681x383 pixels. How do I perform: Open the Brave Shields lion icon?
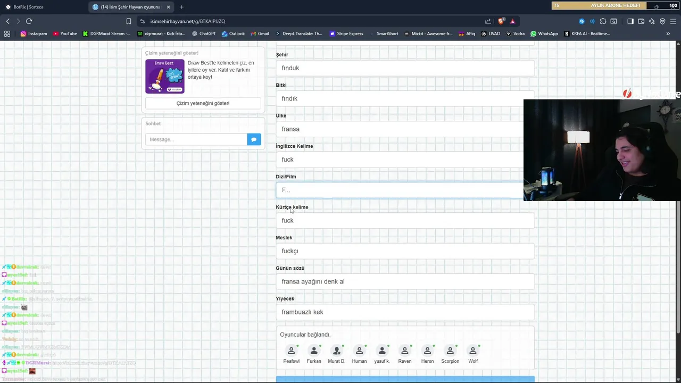tap(501, 21)
